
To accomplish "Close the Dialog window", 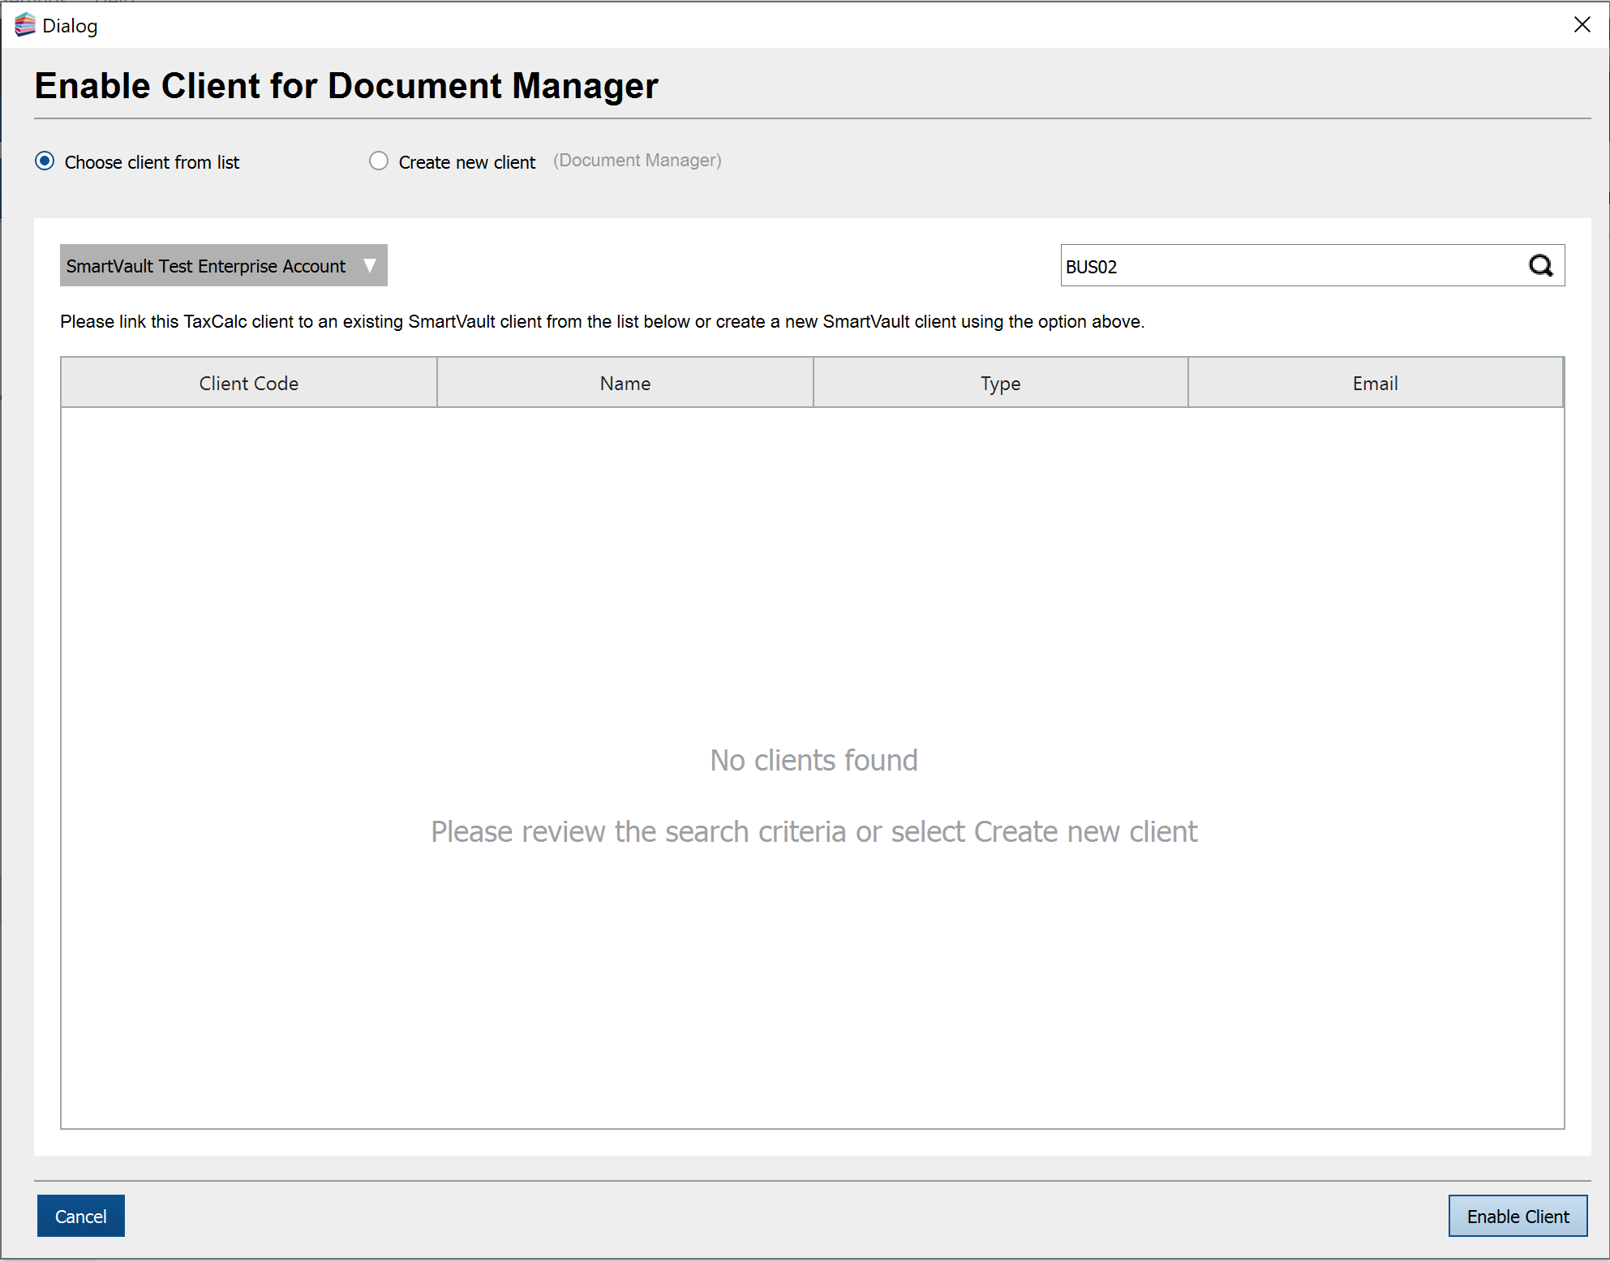I will (x=1582, y=25).
